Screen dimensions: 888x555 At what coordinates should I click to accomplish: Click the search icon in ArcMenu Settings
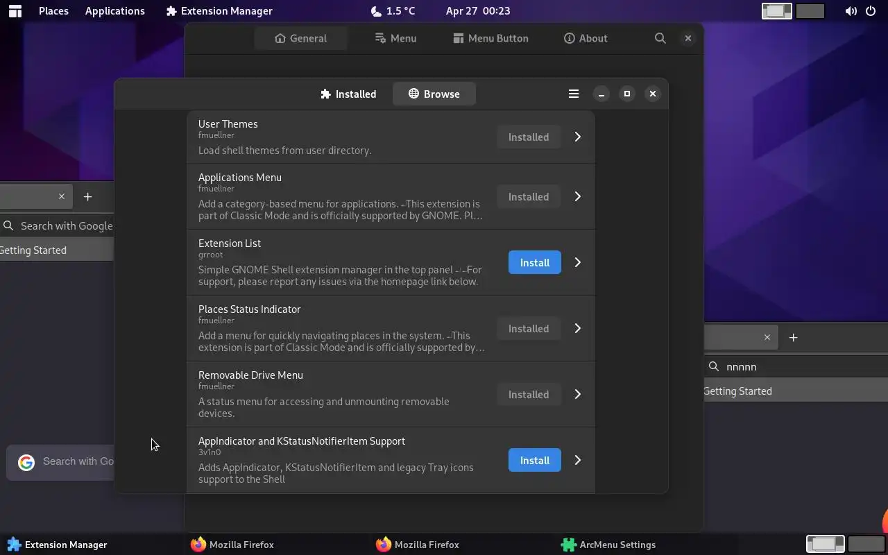pyautogui.click(x=660, y=38)
